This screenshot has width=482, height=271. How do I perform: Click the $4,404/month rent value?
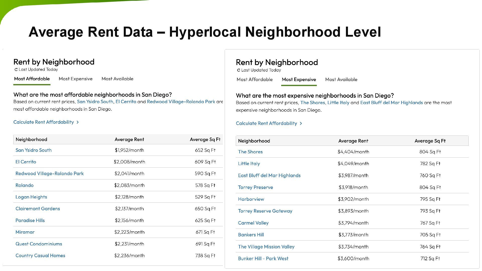click(x=353, y=152)
